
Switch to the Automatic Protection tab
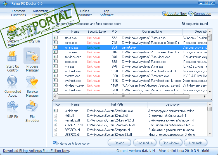(x=40, y=13)
